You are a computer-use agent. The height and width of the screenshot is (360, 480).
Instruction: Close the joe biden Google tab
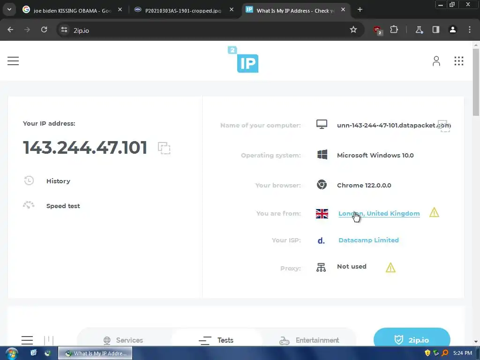120,10
